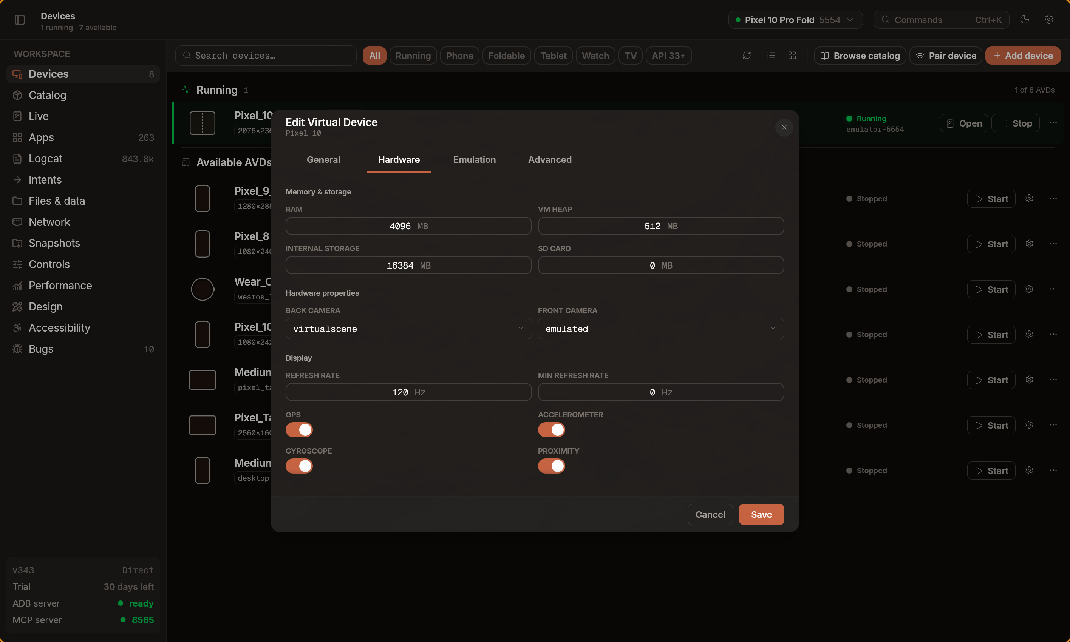1070x642 pixels.
Task: Disable the Proximity toggle
Action: click(x=551, y=466)
